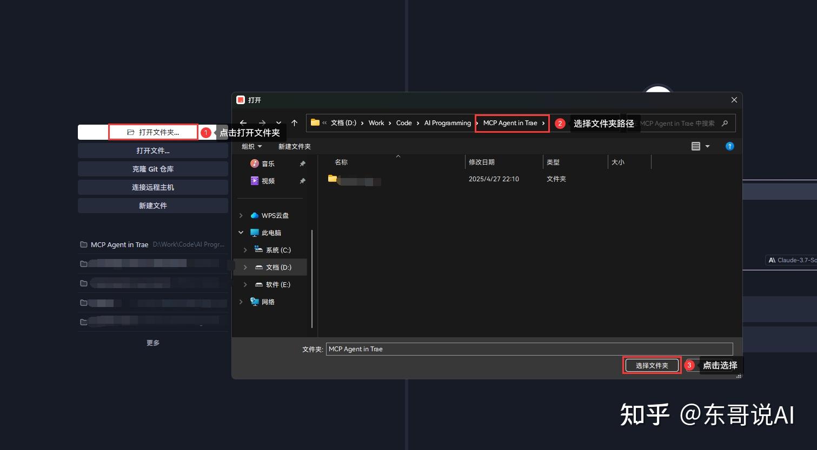Viewport: 817px width, 450px height.
Task: Click the 选择文件夹 button
Action: 652,365
